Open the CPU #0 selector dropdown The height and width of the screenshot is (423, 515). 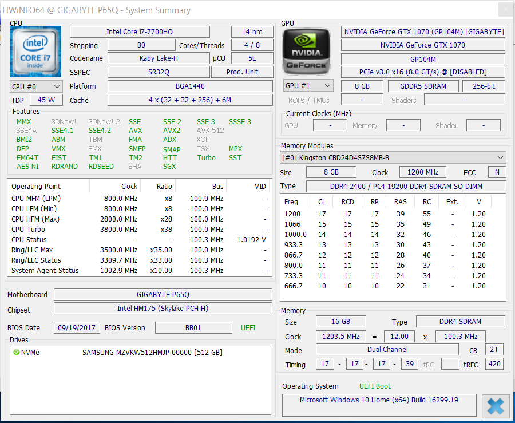point(36,86)
